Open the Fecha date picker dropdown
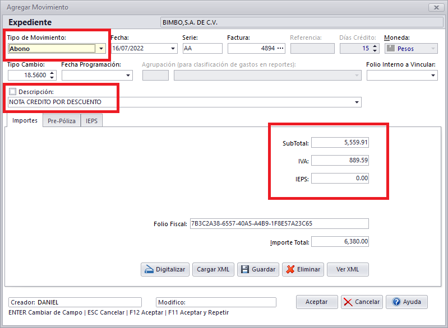 173,49
